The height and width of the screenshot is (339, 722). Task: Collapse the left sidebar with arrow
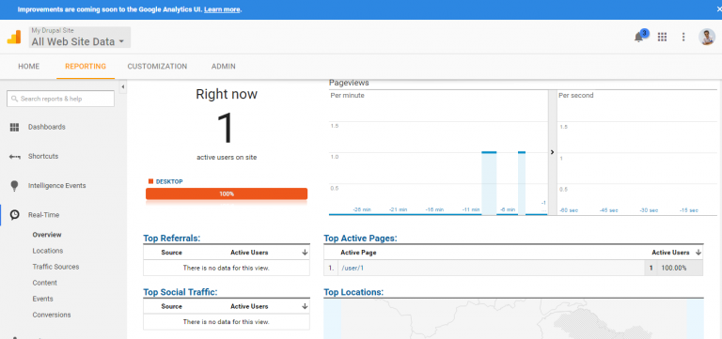[122, 86]
